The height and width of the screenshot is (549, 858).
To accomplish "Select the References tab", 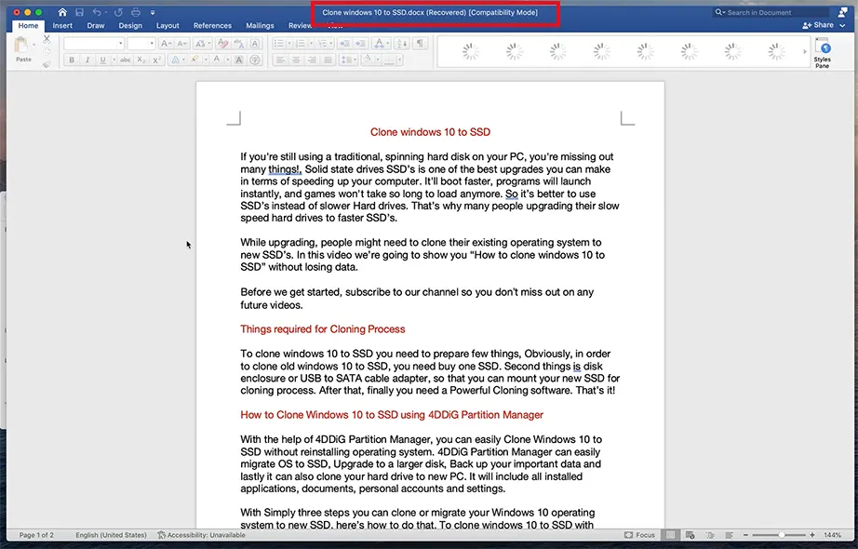I will click(212, 25).
